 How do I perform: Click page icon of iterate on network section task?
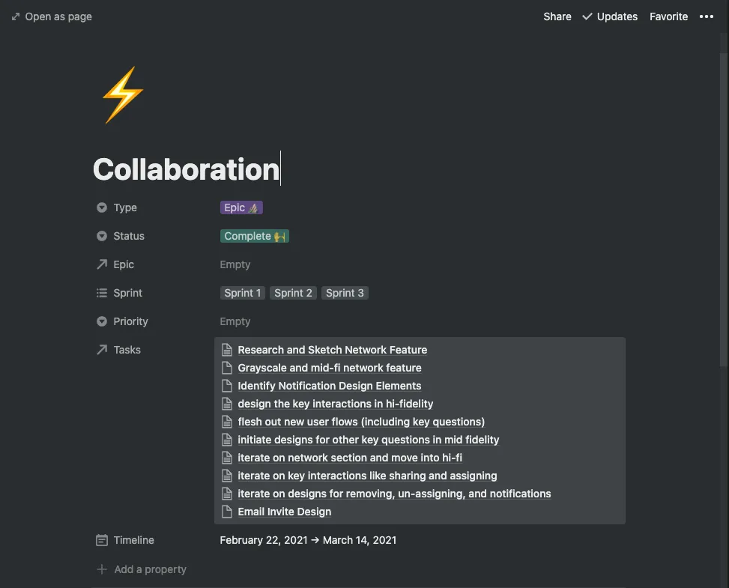[x=227, y=458]
